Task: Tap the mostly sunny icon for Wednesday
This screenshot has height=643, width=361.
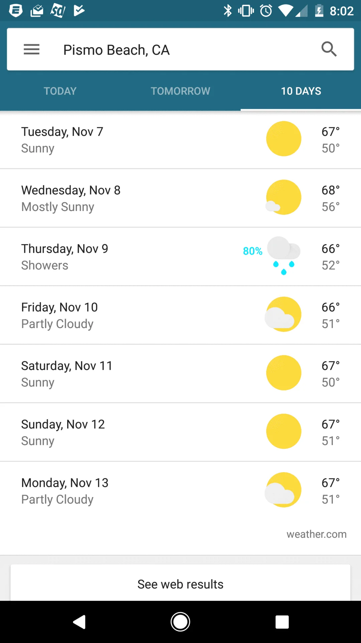Action: (x=283, y=197)
